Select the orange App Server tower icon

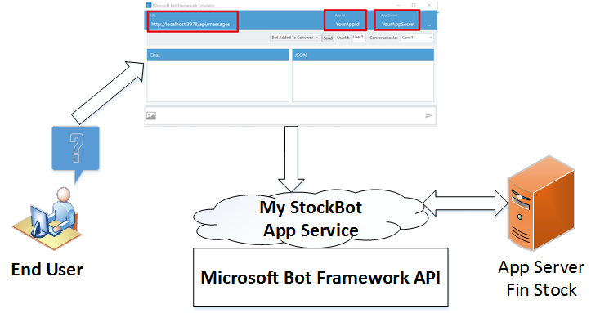pos(541,203)
